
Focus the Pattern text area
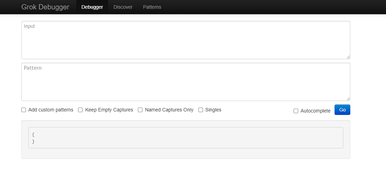(185, 82)
